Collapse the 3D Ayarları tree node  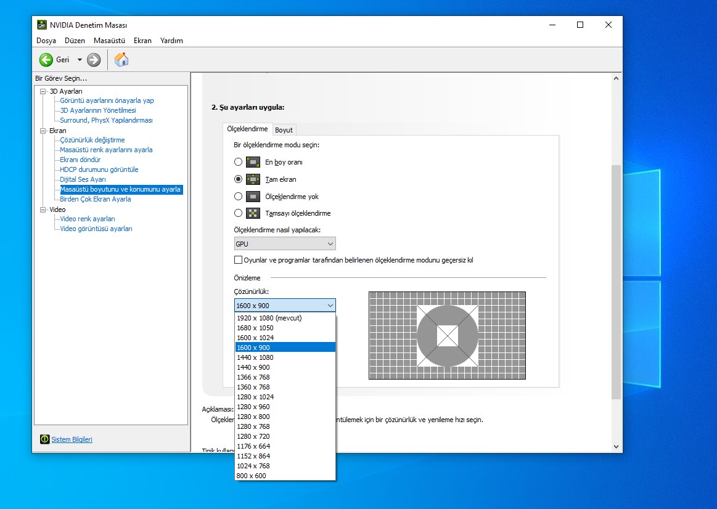43,91
